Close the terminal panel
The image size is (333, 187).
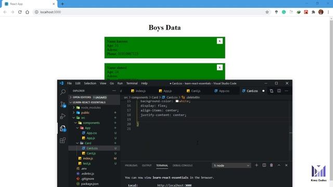coord(286,165)
